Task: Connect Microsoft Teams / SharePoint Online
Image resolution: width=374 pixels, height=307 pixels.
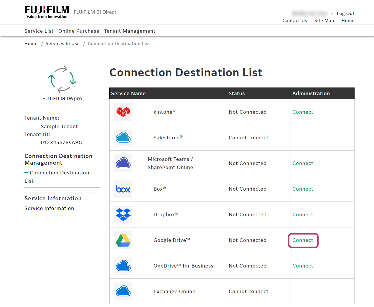Action: (303, 163)
